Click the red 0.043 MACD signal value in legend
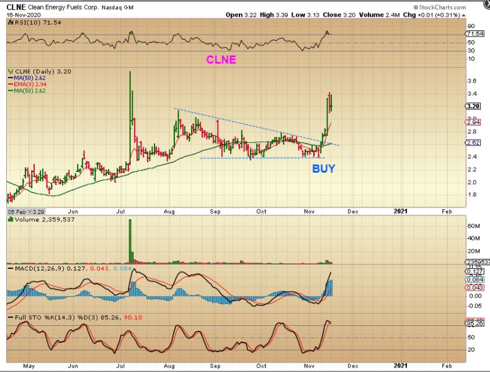 tap(99, 268)
